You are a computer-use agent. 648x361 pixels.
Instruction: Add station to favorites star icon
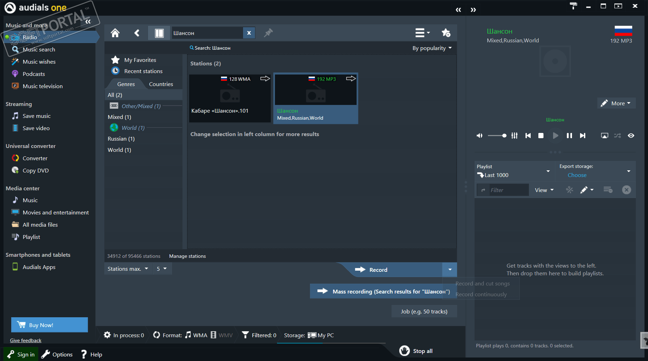point(446,33)
